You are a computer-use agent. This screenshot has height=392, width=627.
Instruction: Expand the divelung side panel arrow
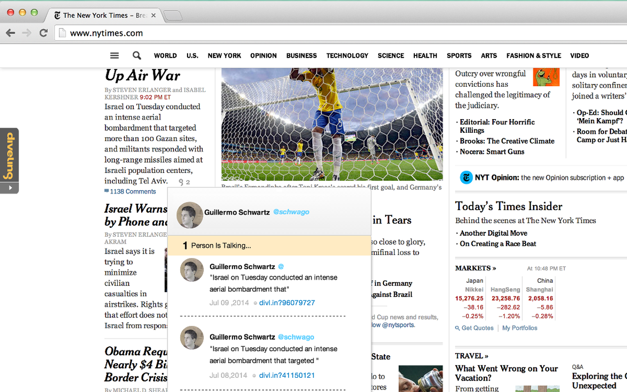[x=9, y=188]
